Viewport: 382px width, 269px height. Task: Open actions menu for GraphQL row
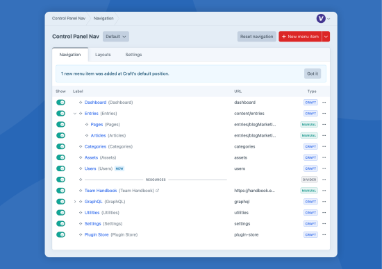point(324,202)
